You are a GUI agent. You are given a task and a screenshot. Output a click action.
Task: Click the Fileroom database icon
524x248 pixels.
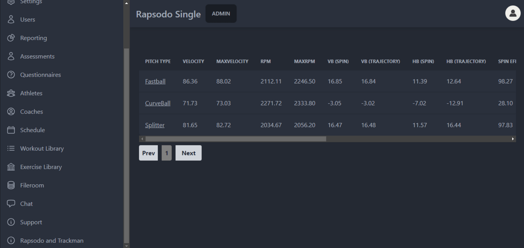(11, 185)
